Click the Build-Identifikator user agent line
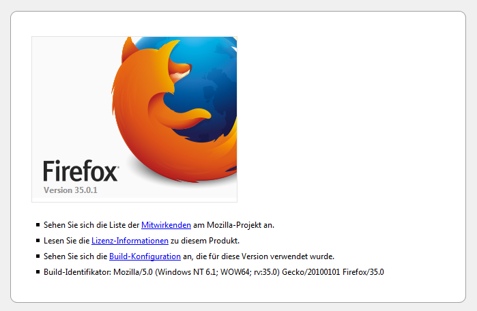477x311 pixels. [214, 271]
